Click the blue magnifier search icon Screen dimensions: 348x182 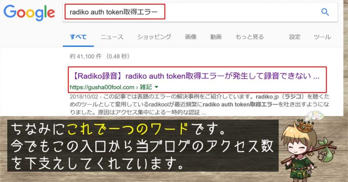tap(325, 12)
